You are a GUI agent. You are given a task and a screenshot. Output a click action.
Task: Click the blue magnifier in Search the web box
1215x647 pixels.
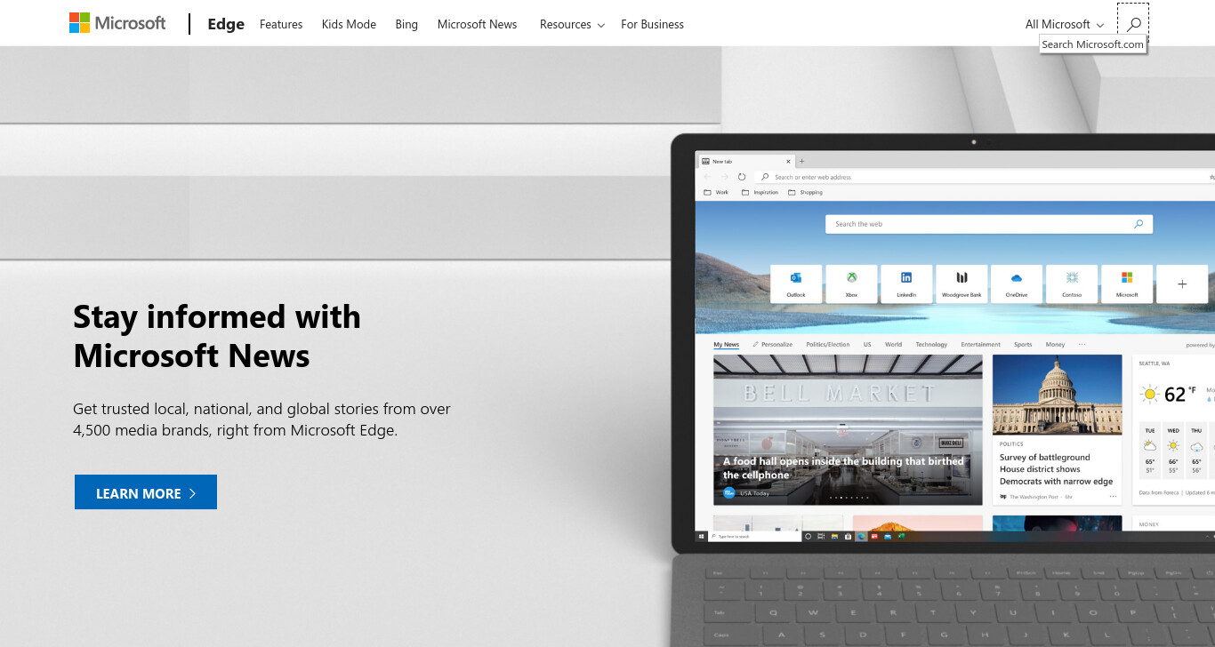[1139, 224]
